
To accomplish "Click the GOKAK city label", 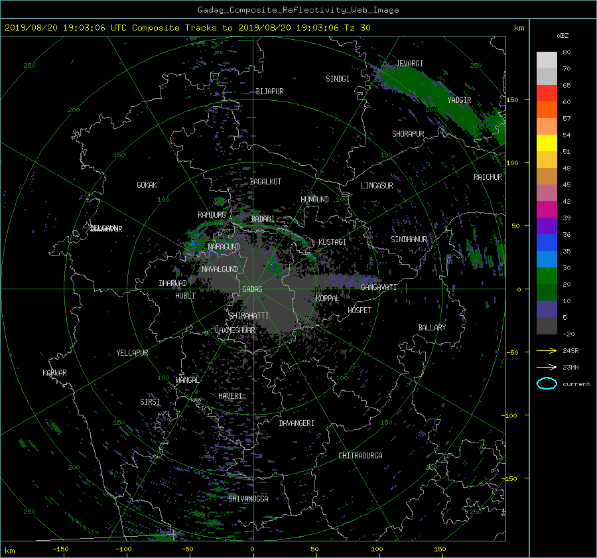I will pyautogui.click(x=147, y=184).
